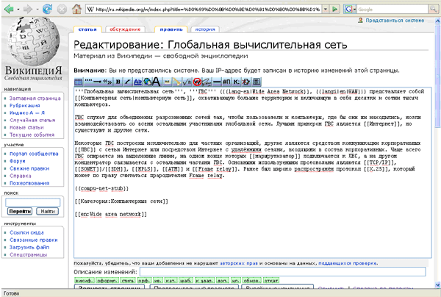Image resolution: width=441 pixels, height=297 pixels.
Task: Click the globe external link icon
Action: [148, 82]
